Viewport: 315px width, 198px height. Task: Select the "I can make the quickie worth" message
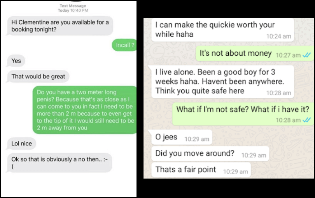(222, 30)
